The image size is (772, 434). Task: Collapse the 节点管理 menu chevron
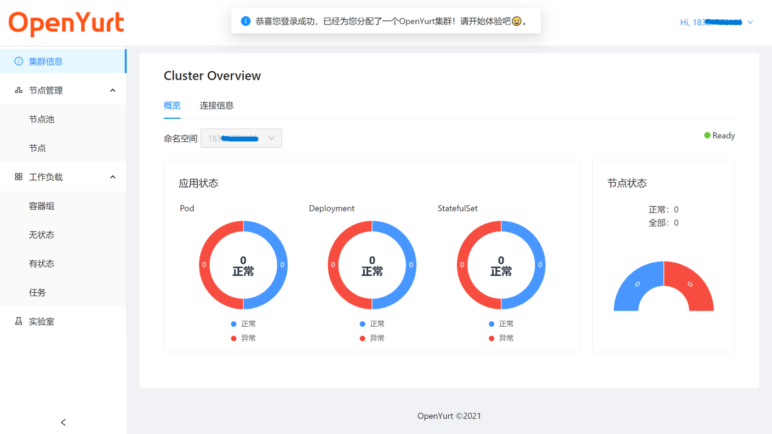[x=113, y=90]
